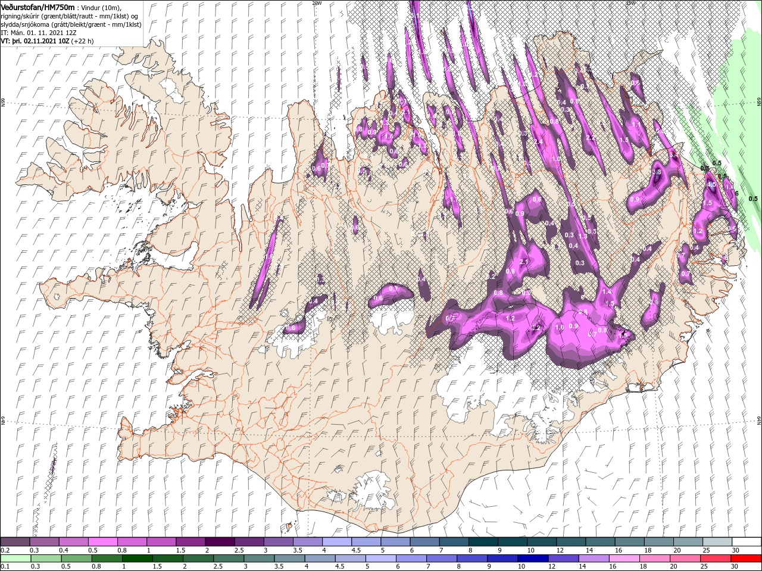Choose the rain legend swatch between 7 and 8
The width and height of the screenshot is (762, 571).
tap(442, 559)
